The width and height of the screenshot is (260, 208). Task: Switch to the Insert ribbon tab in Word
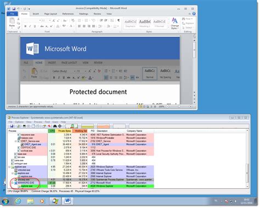point(36,14)
